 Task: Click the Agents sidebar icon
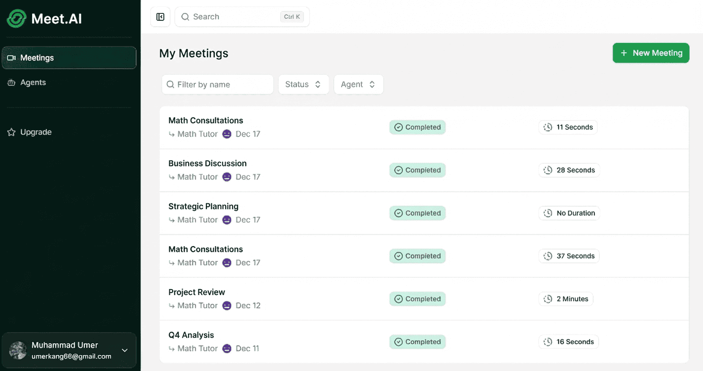11,82
